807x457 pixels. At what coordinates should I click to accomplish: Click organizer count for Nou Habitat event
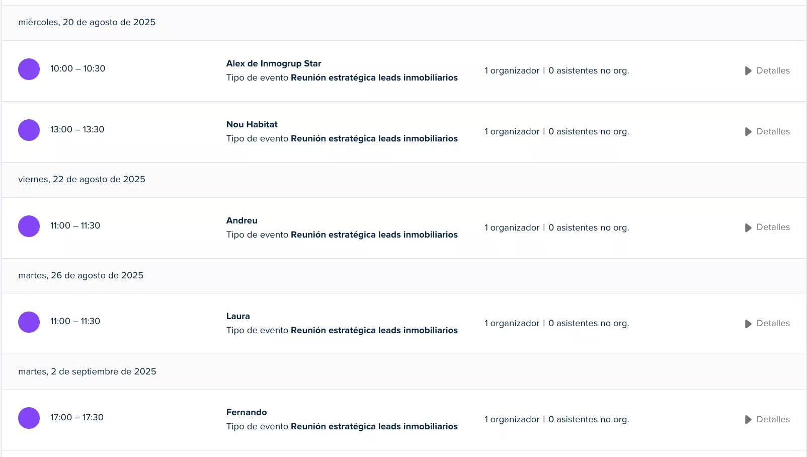click(x=512, y=132)
